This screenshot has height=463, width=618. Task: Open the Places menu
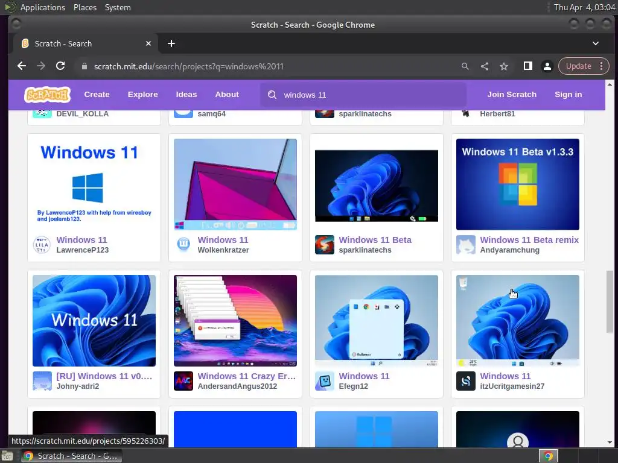click(84, 7)
